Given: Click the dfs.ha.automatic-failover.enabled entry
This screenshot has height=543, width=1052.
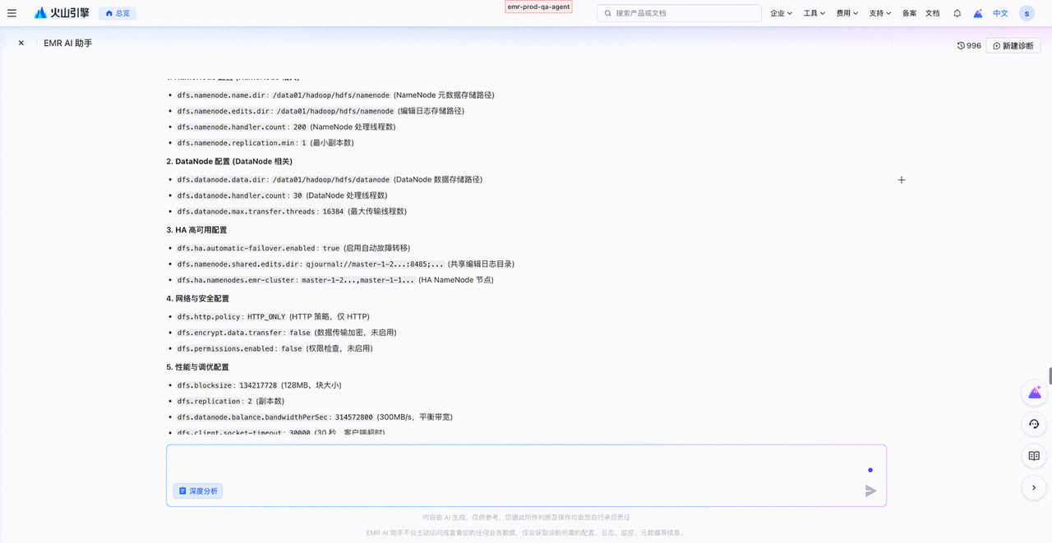Looking at the screenshot, I should click(x=293, y=248).
